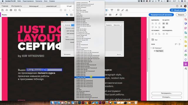Viewport: 188px width, 105px height.
Task: Click the Общий доступ button
Action: (178, 10)
